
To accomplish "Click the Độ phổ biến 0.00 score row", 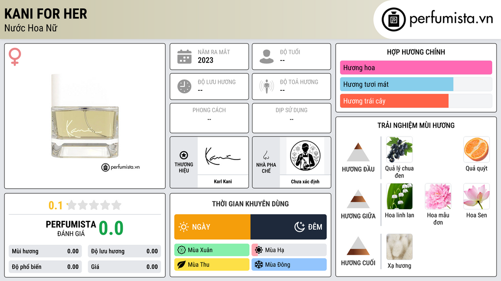I will [x=45, y=267].
